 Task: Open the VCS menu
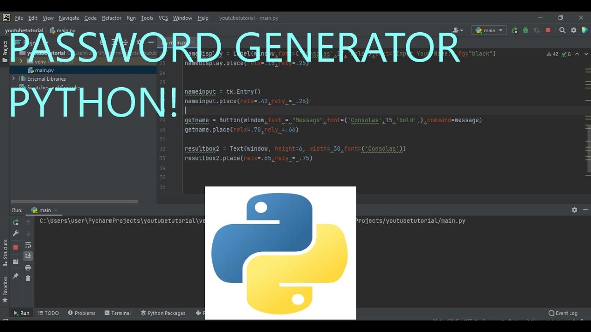[x=163, y=18]
